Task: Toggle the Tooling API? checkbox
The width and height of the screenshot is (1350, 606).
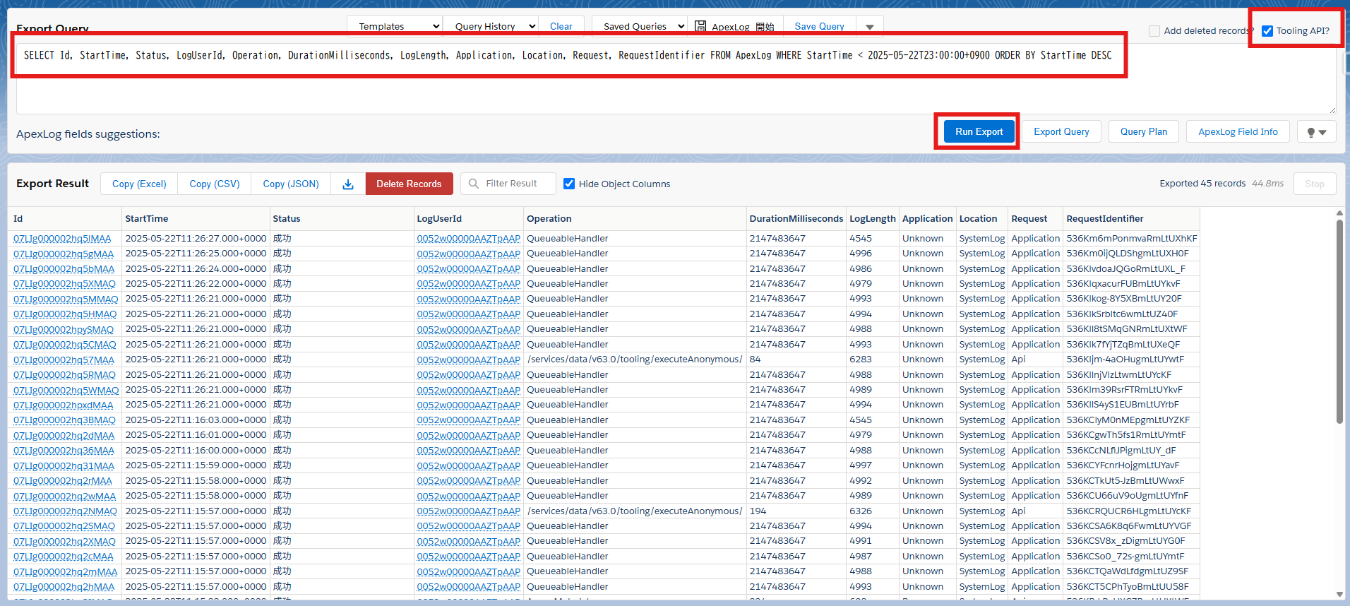Action: coord(1267,31)
